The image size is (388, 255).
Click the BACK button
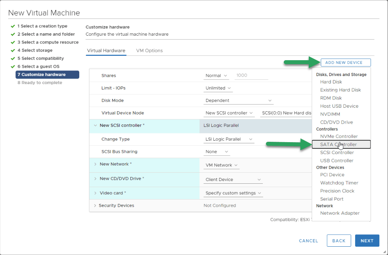(339, 241)
